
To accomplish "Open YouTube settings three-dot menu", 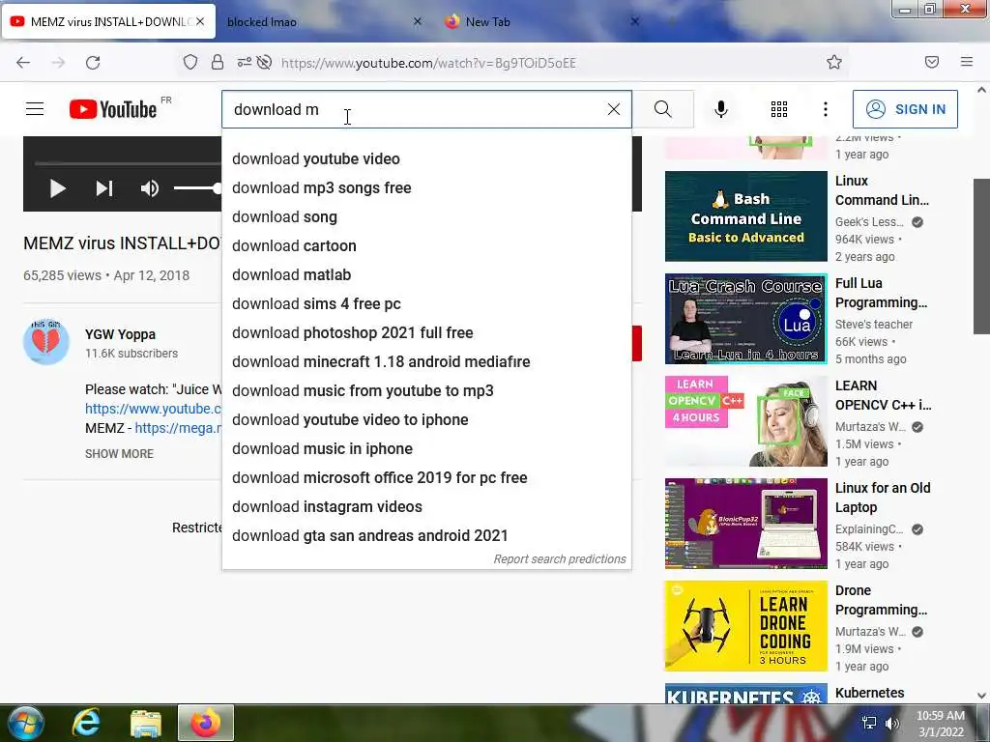I will click(826, 109).
